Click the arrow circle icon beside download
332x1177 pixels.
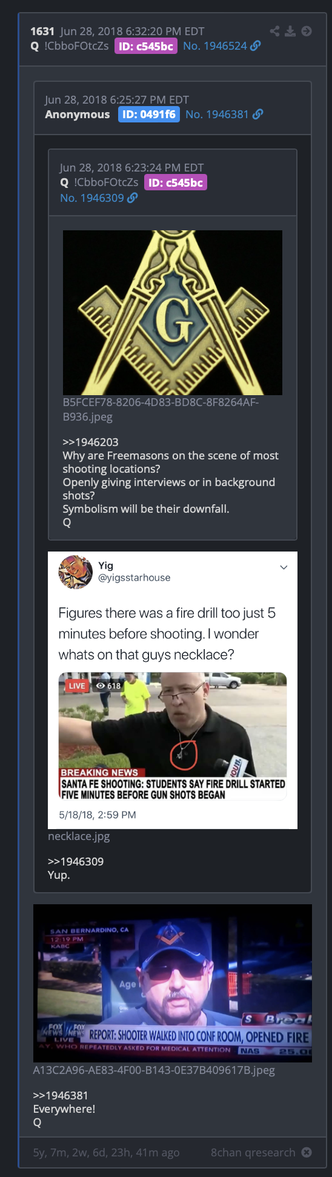tap(307, 31)
